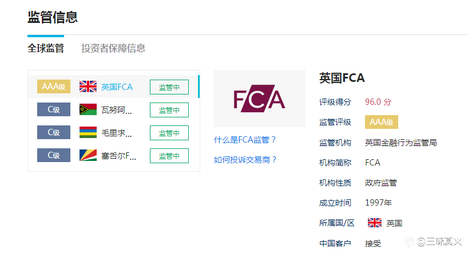Open the 投资者保障信息 tab
This screenshot has width=468, height=260.
coord(113,48)
